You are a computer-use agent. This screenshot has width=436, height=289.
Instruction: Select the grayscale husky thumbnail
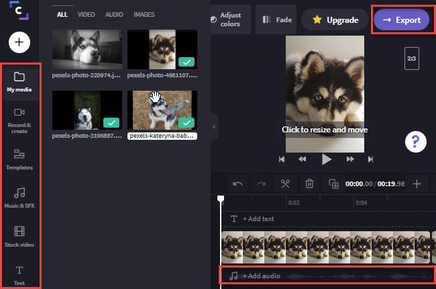pos(87,49)
